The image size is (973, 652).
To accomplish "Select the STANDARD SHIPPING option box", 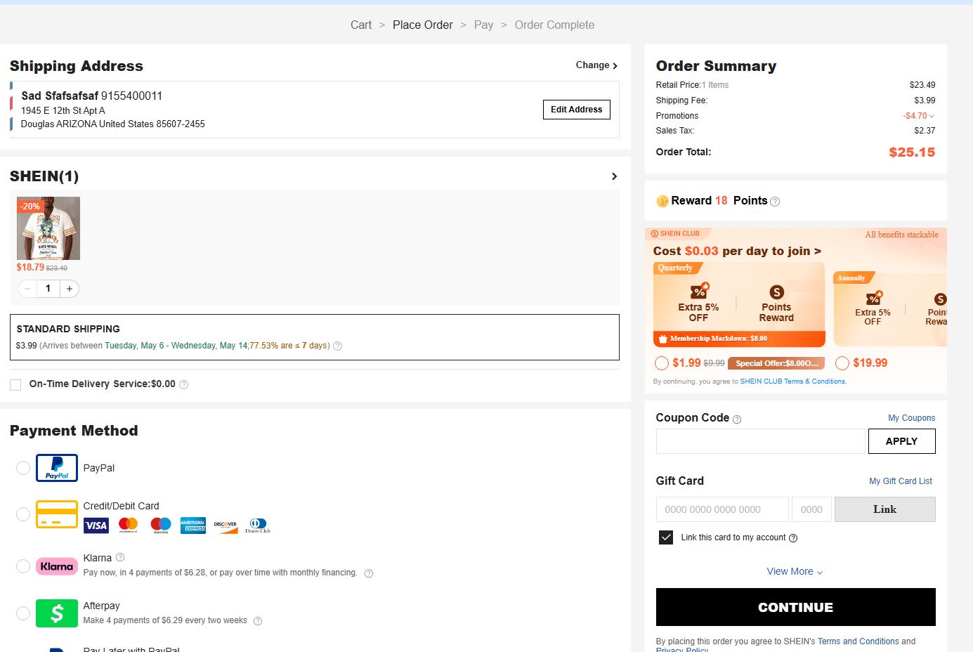I will (x=315, y=337).
